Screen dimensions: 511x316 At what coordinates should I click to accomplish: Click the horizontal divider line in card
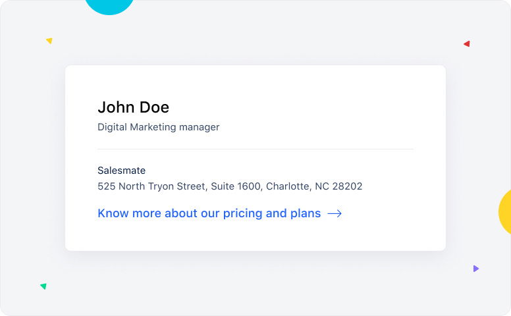click(x=255, y=149)
